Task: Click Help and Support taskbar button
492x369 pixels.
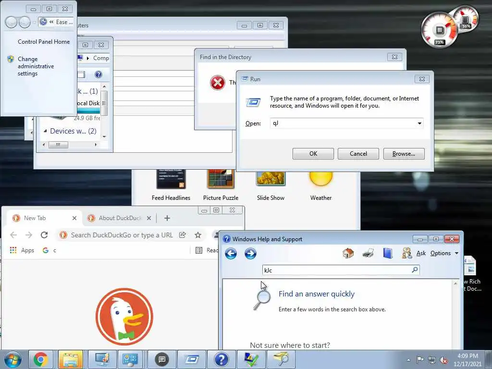Action: click(221, 359)
